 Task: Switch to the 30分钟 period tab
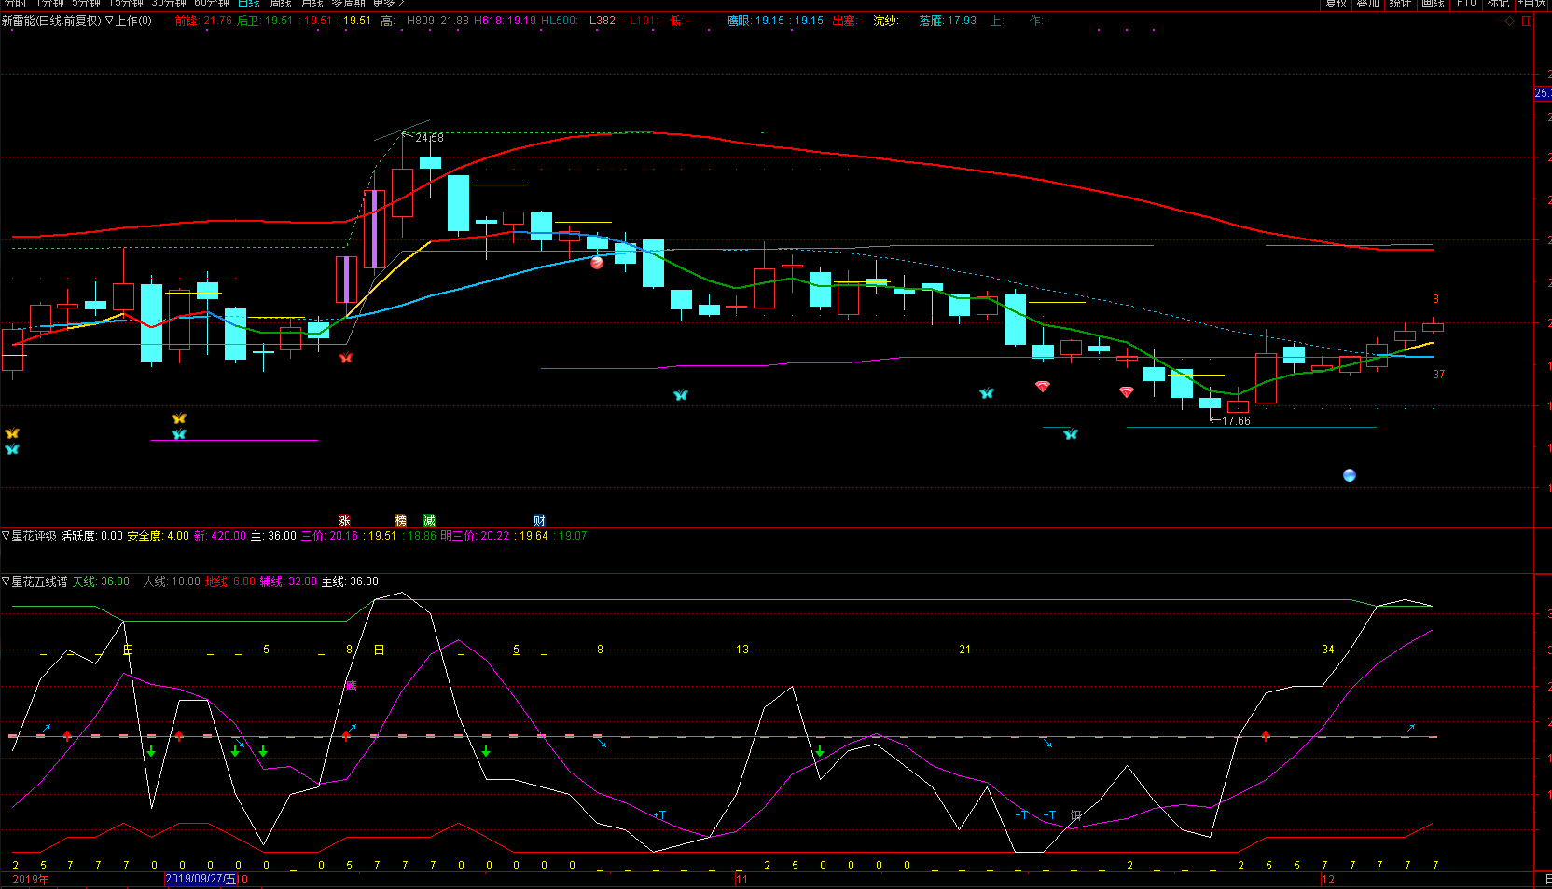tap(169, 4)
